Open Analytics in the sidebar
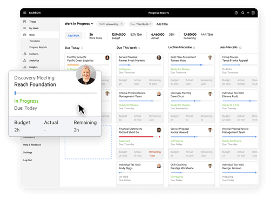 click(34, 61)
